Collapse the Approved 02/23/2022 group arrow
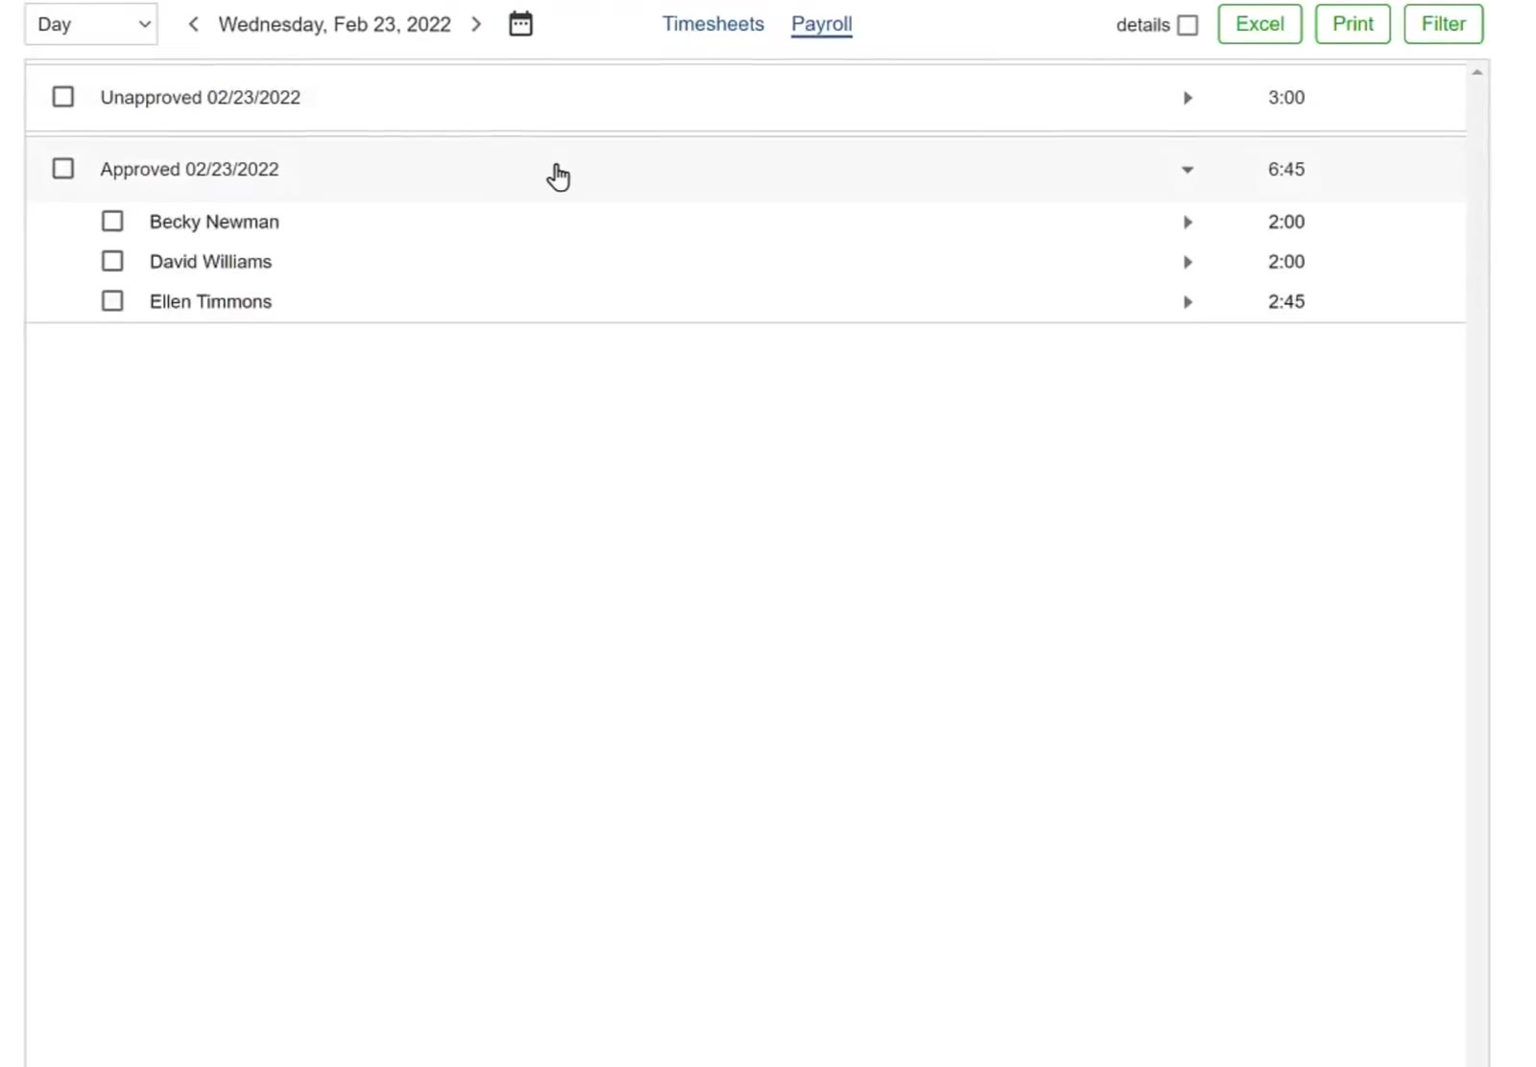Viewport: 1536px width, 1067px height. 1188,170
